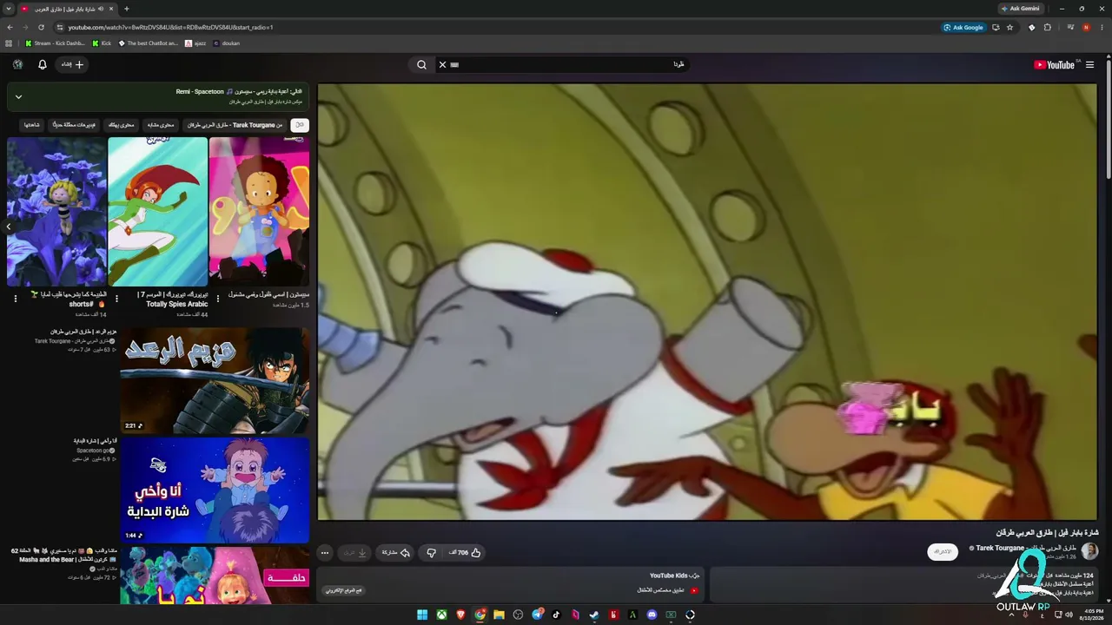Open options for the Maya the Bee short
The width and height of the screenshot is (1112, 625).
(x=15, y=299)
